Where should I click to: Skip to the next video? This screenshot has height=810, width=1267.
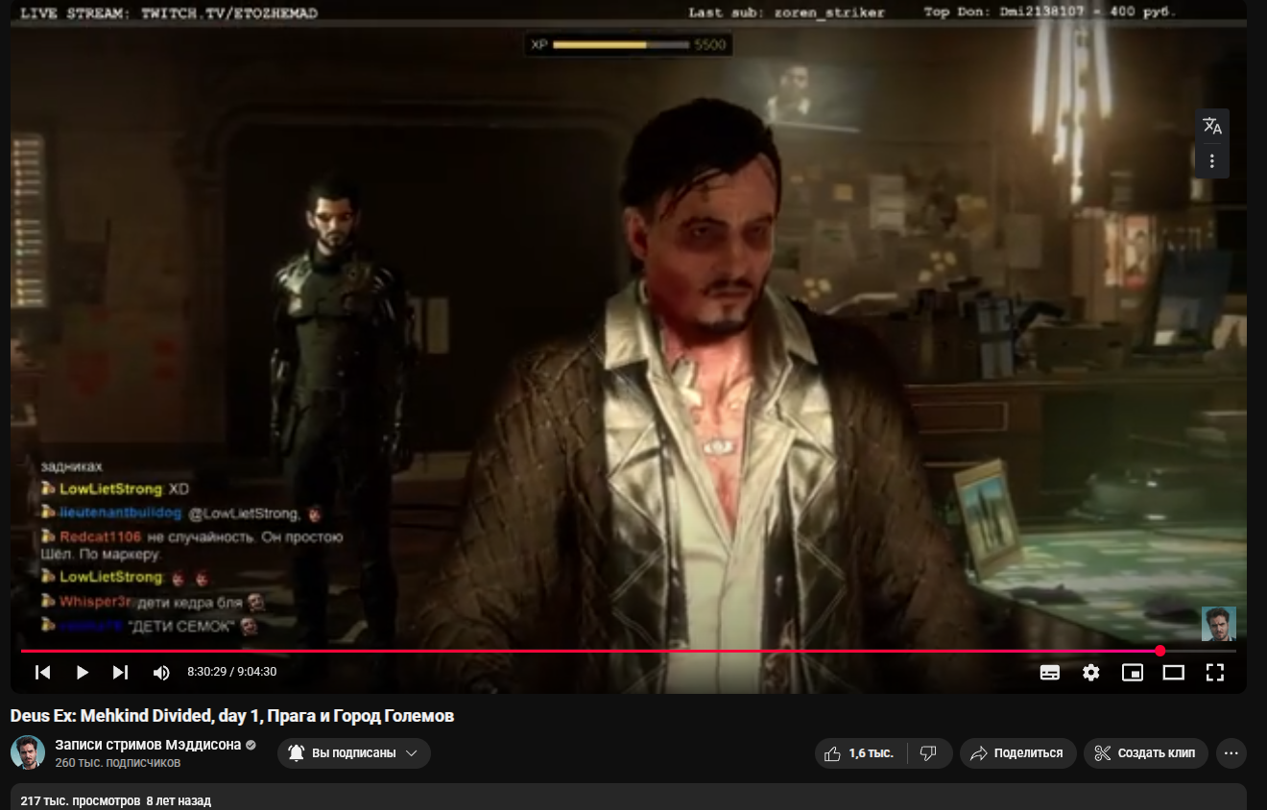click(x=120, y=672)
